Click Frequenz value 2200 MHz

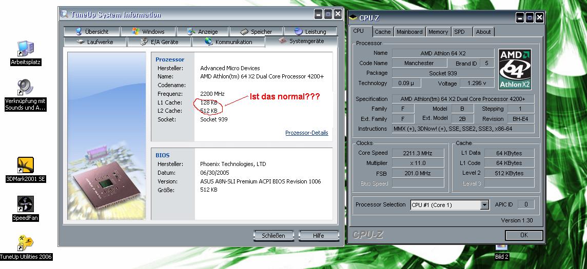click(x=212, y=94)
